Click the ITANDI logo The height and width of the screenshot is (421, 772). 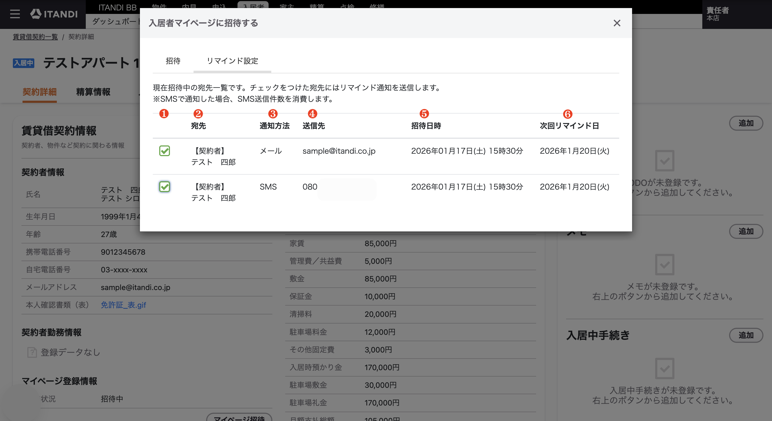pyautogui.click(x=54, y=14)
